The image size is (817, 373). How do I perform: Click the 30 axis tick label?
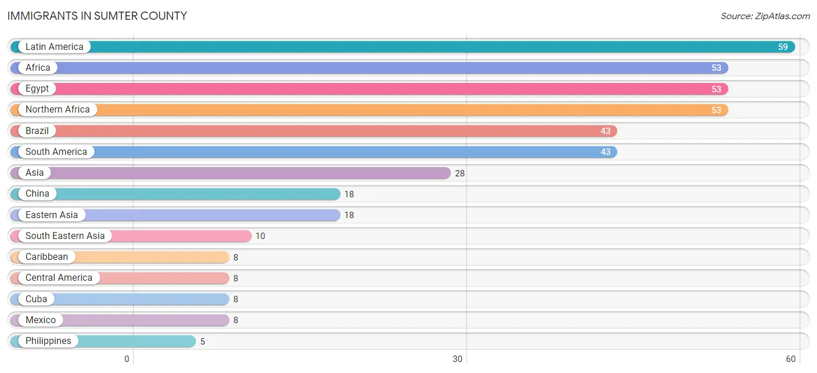[x=458, y=359]
